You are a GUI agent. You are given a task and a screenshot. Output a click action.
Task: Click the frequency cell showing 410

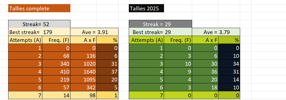click(56, 72)
